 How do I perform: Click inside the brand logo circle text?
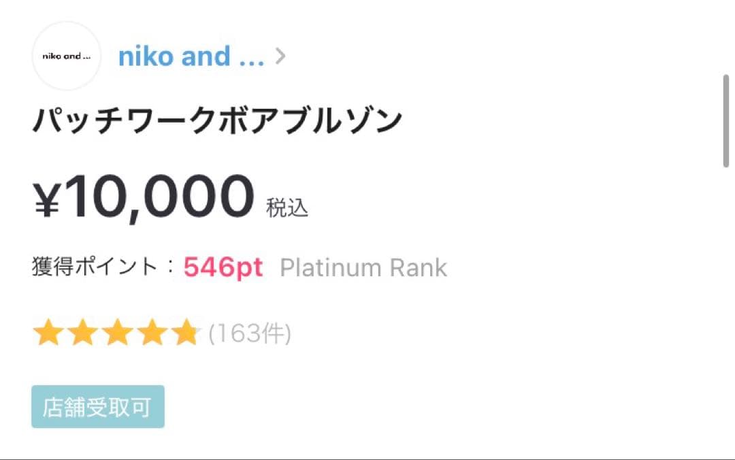tap(65, 56)
